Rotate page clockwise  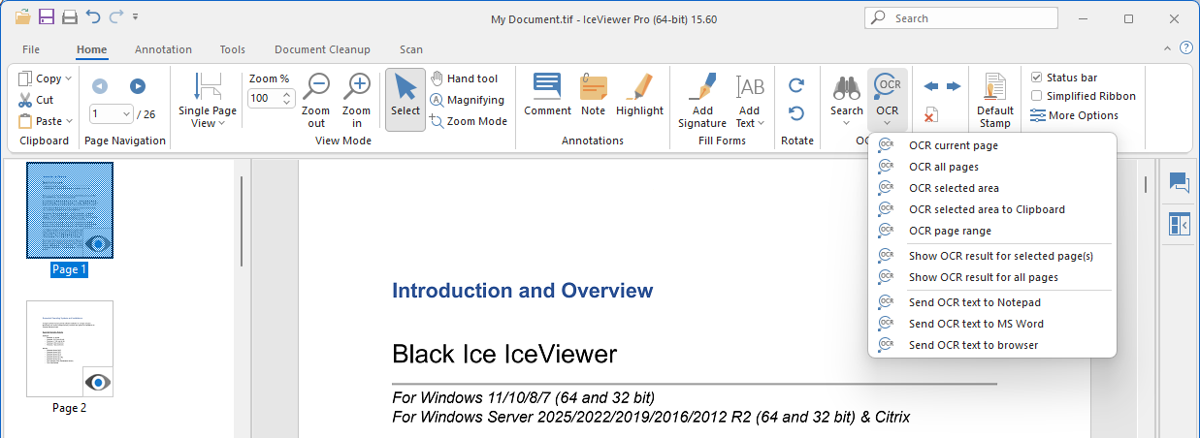pos(796,85)
